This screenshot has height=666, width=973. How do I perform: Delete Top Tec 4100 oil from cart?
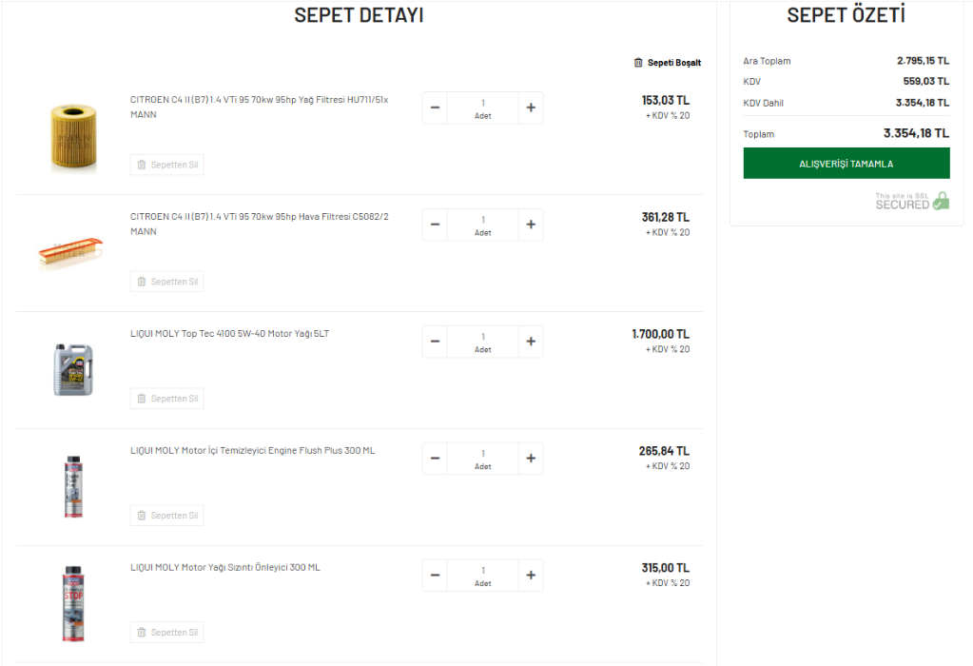click(167, 399)
